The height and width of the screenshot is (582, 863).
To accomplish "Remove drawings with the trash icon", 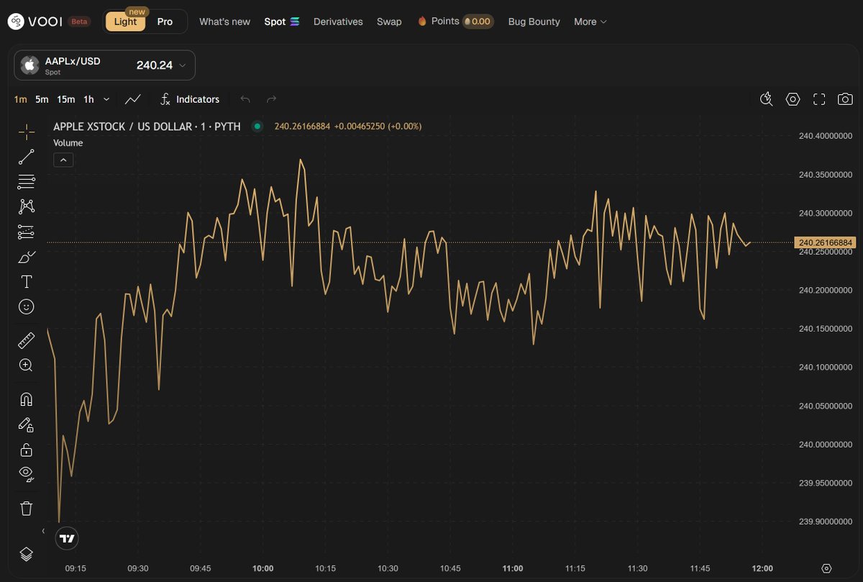I will (27, 509).
